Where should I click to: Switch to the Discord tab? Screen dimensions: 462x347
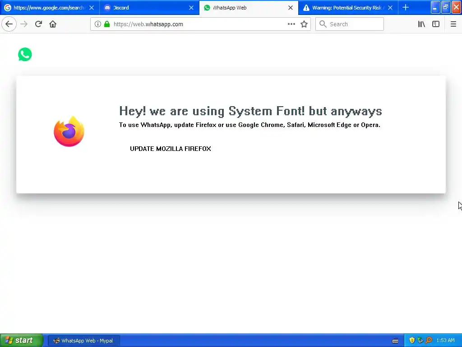click(149, 8)
